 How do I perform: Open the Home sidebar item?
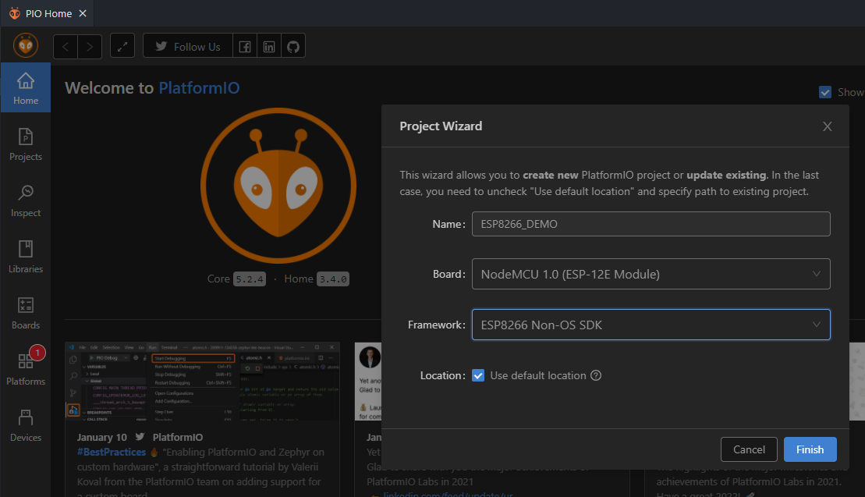click(x=26, y=87)
